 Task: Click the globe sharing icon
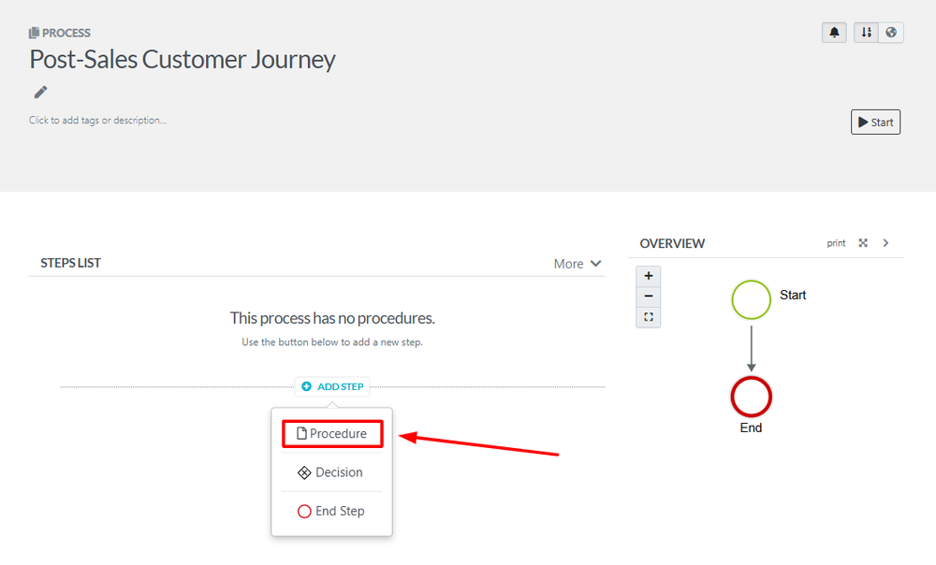click(x=891, y=33)
